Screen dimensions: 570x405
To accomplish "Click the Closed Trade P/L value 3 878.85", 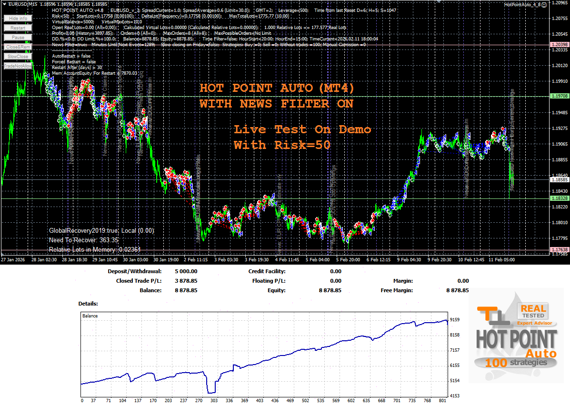I will pyautogui.click(x=186, y=281).
